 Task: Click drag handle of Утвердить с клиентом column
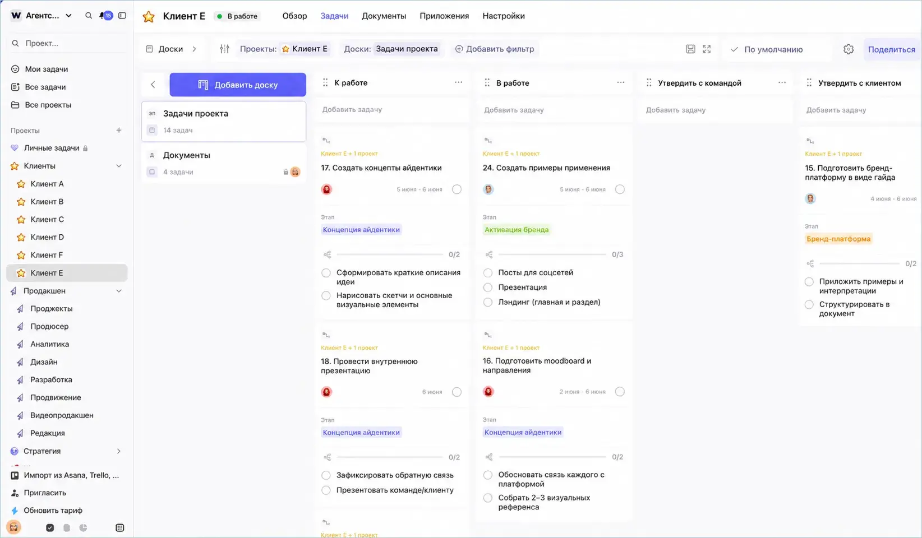pos(809,82)
